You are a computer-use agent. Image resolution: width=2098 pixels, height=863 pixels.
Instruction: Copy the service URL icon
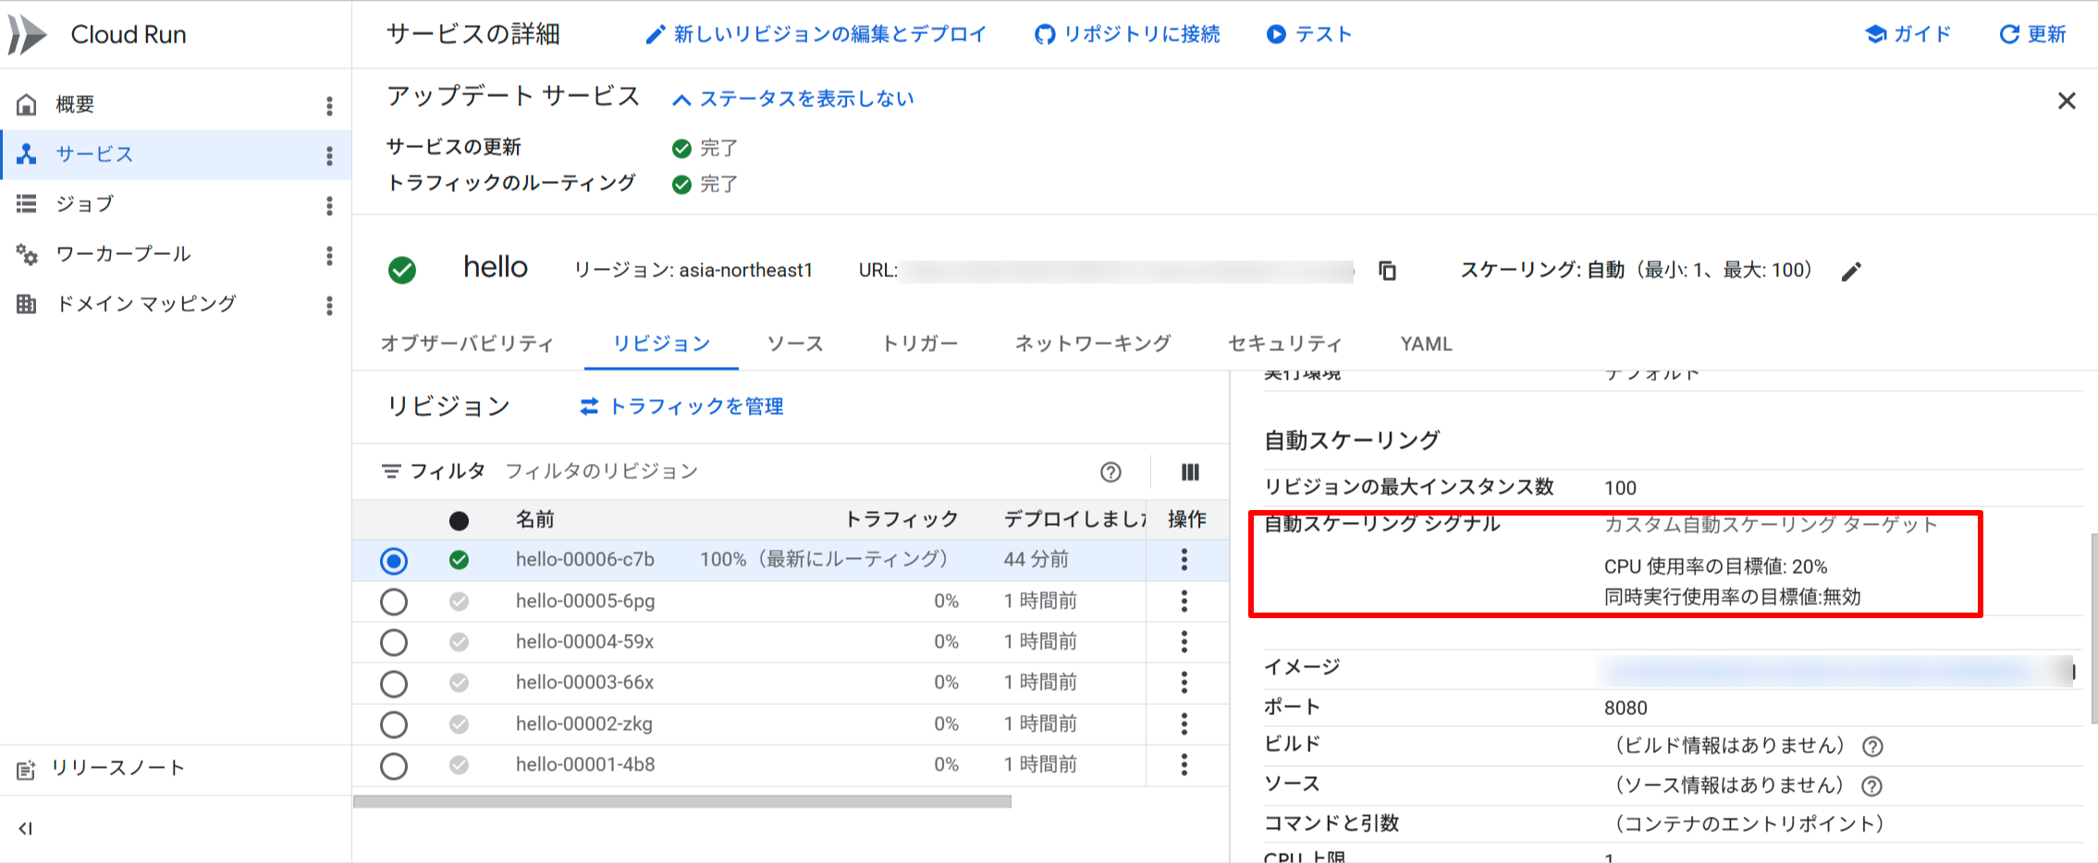[1388, 271]
